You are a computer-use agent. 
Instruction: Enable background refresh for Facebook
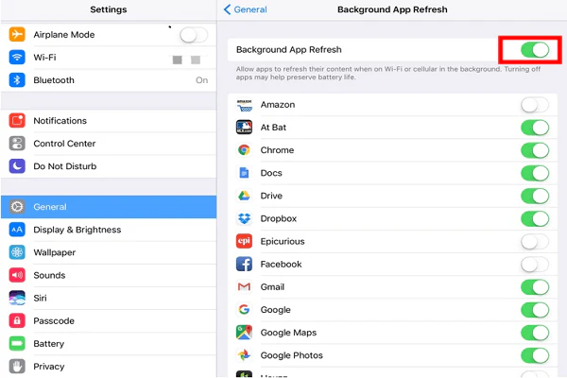click(x=535, y=265)
